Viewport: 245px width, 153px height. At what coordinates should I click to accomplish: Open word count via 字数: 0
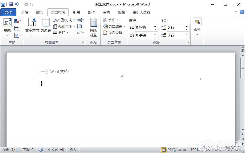28,150
